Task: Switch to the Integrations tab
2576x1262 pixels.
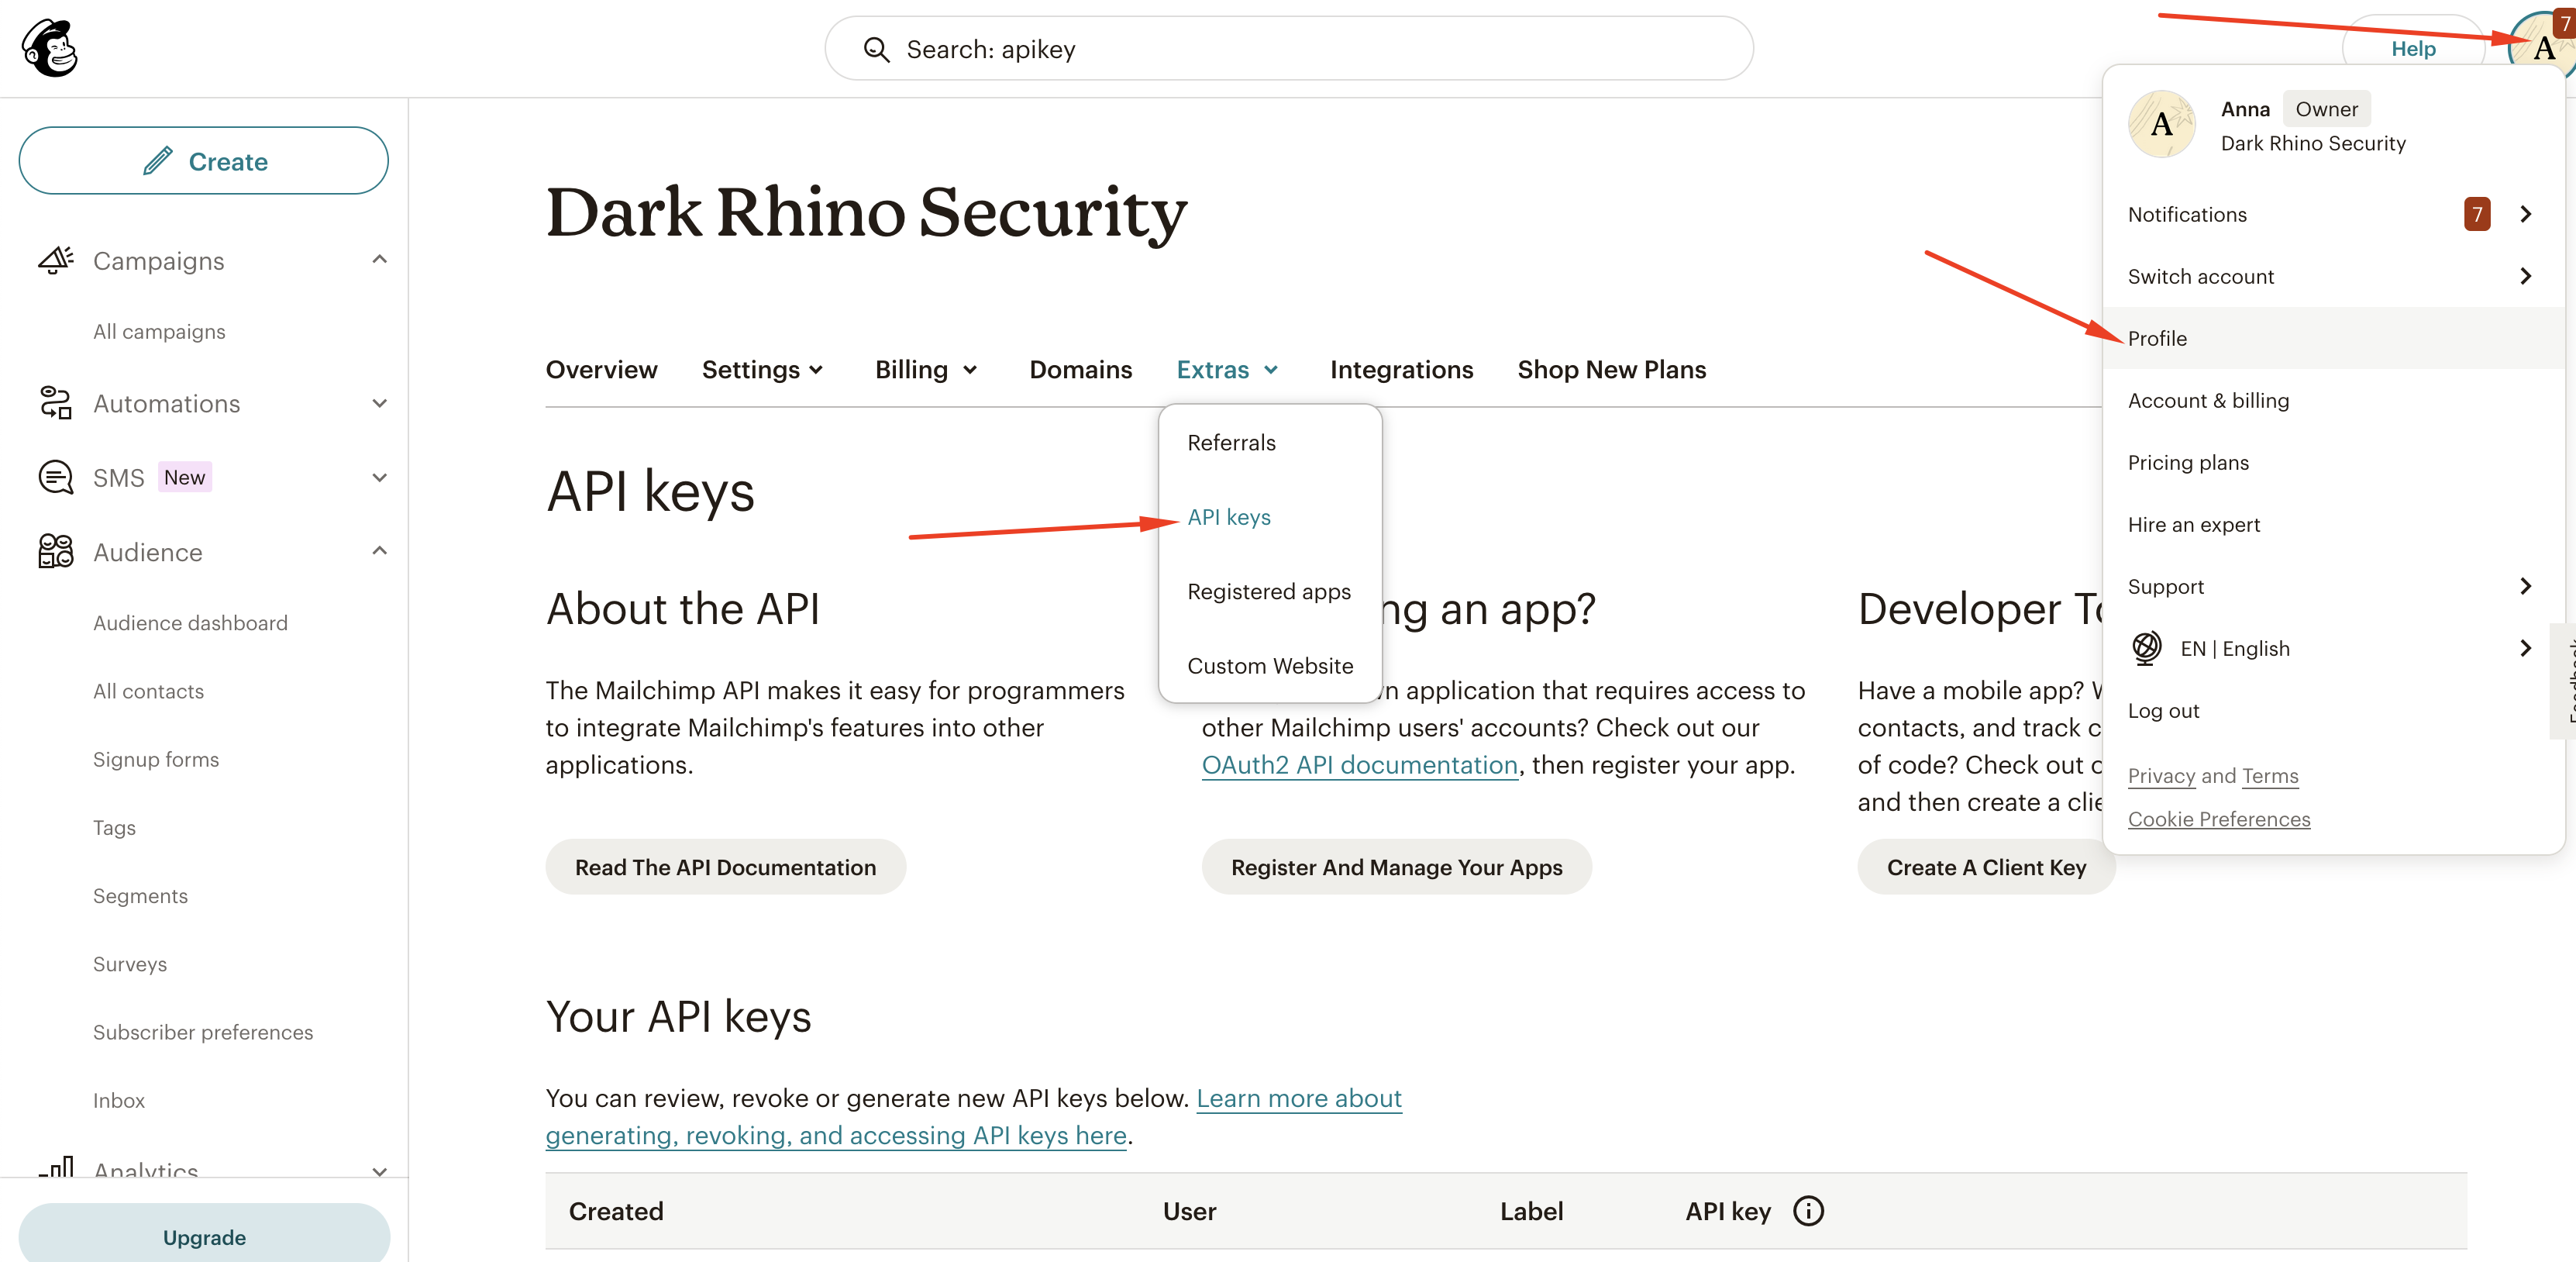Action: [x=1401, y=370]
